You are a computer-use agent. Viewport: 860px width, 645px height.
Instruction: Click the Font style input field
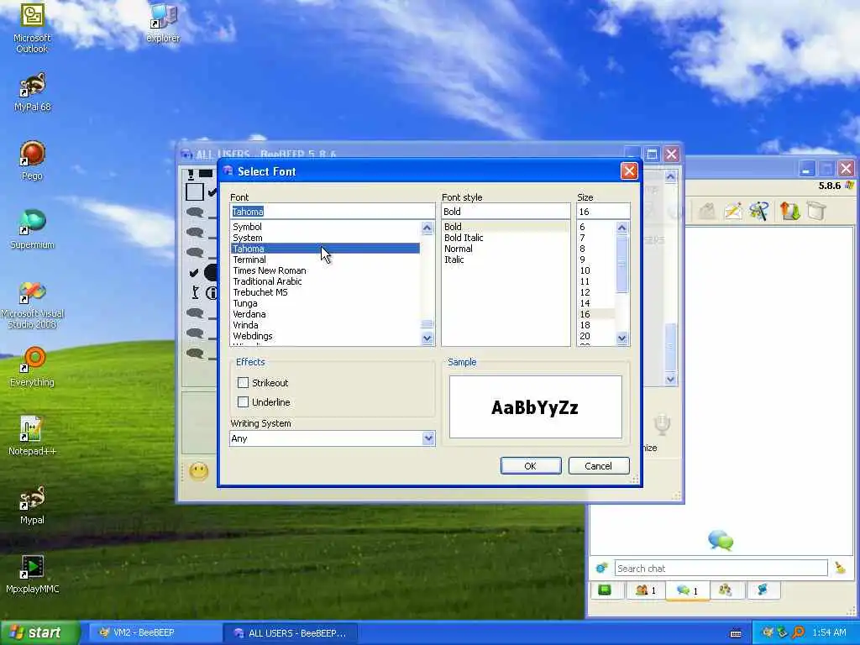pyautogui.click(x=506, y=211)
